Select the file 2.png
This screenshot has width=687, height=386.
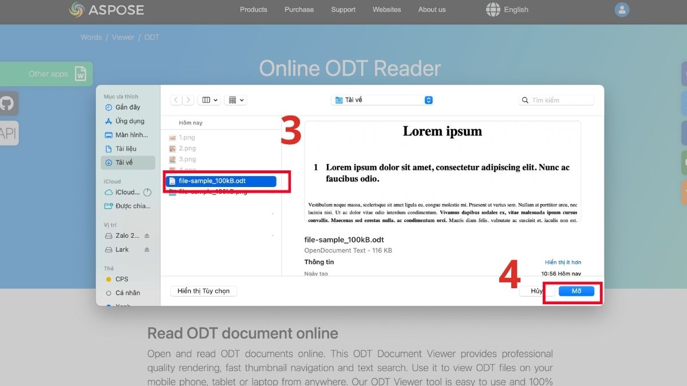[x=182, y=148]
